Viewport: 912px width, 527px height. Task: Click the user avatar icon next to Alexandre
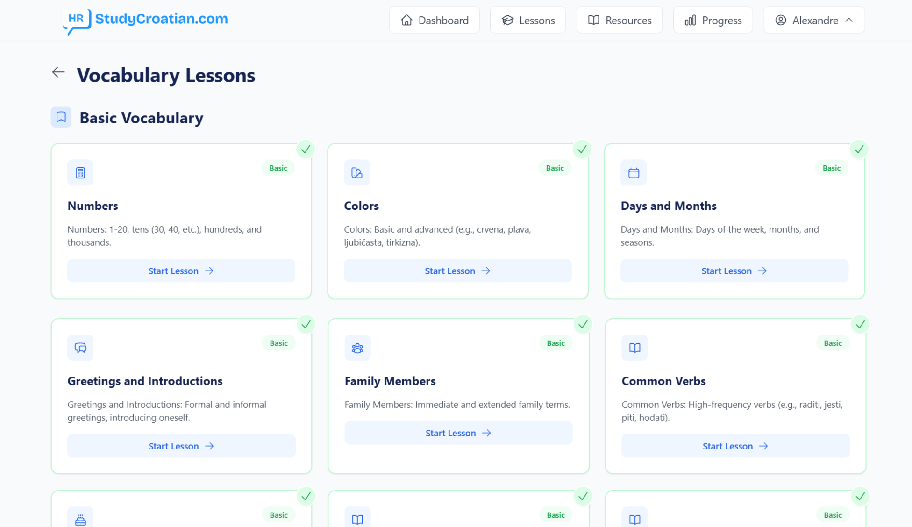click(780, 21)
